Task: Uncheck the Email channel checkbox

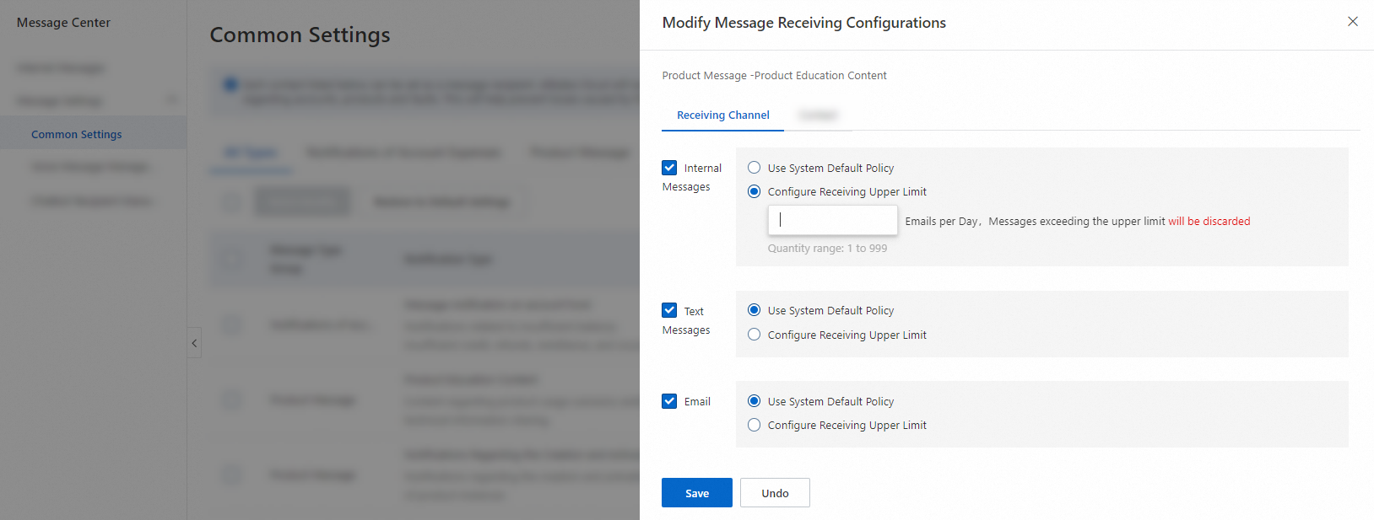Action: [669, 401]
